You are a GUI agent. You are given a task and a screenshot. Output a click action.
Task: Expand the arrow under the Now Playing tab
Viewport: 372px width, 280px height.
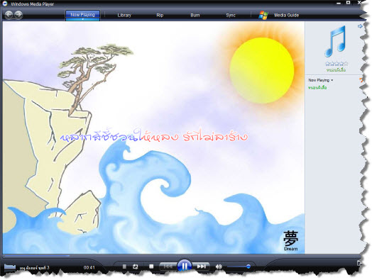82,19
